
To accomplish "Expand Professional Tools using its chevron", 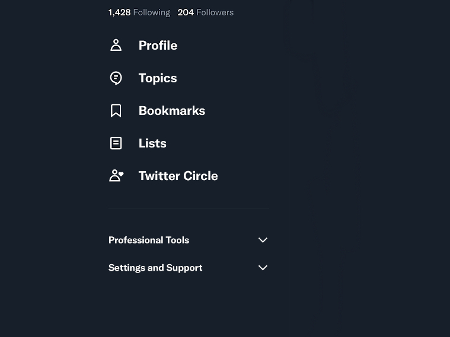I will [263, 240].
